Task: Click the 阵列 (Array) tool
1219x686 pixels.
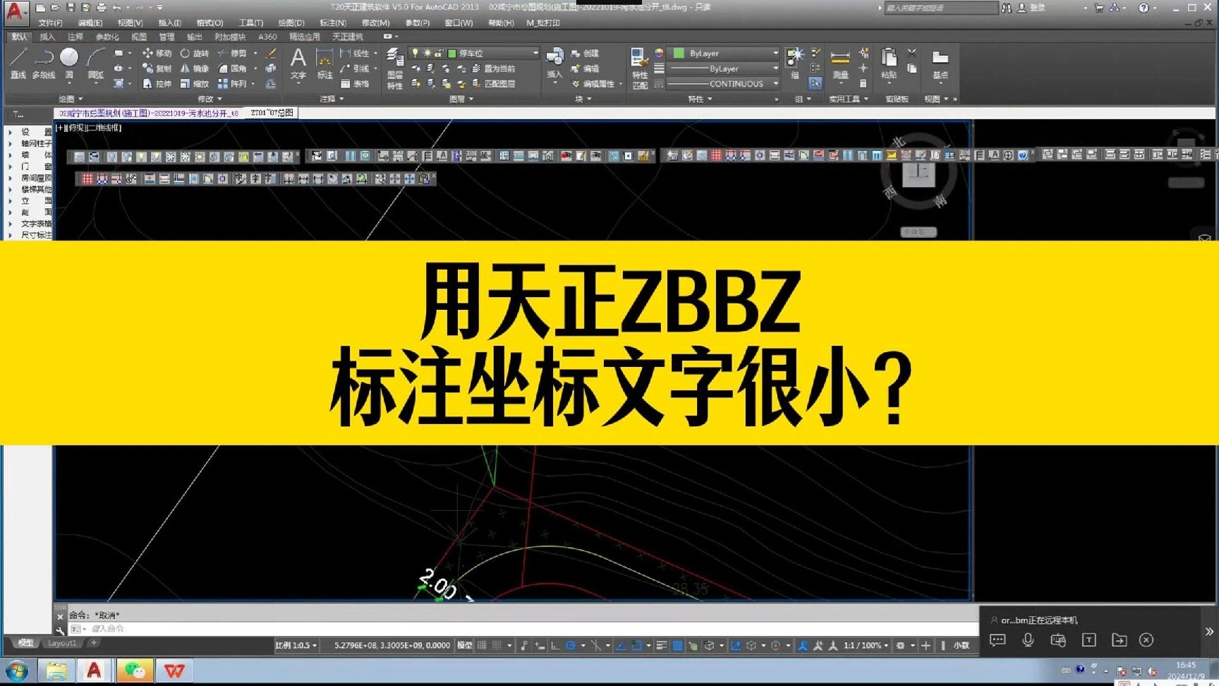Action: 232,83
